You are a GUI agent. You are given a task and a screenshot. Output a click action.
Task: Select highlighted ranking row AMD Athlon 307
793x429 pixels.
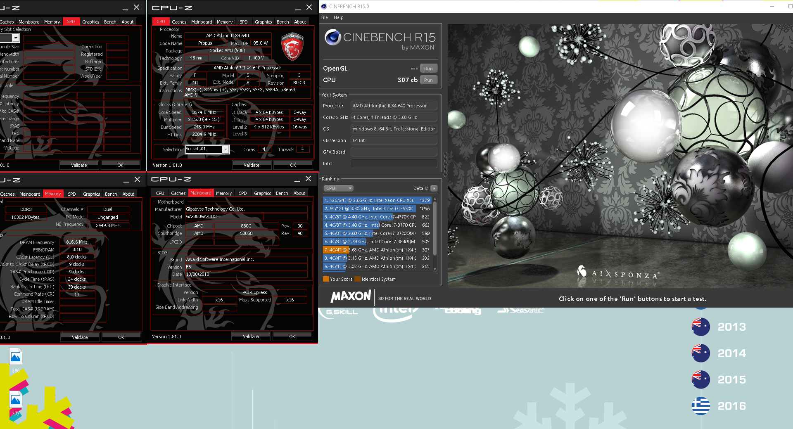pos(377,250)
